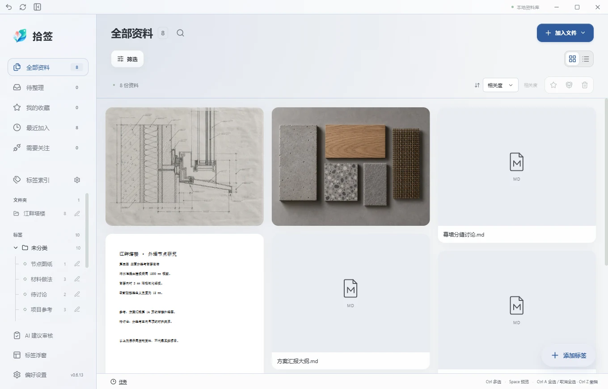Toggle sort direction arrows
608x389 pixels.
click(x=477, y=85)
